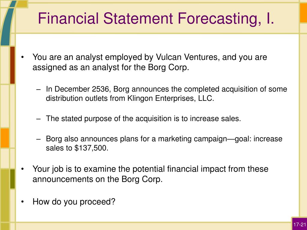Click the dash before The stated purpose
307x230 pixels.
coord(39,119)
